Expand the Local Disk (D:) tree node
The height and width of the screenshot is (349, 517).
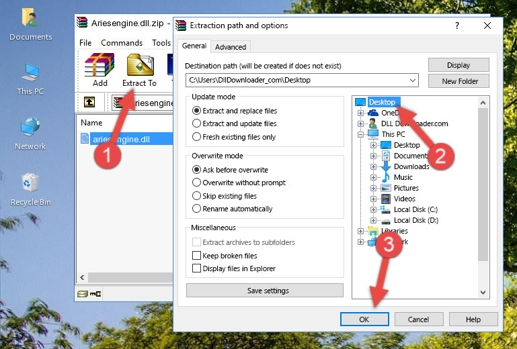pyautogui.click(x=373, y=221)
